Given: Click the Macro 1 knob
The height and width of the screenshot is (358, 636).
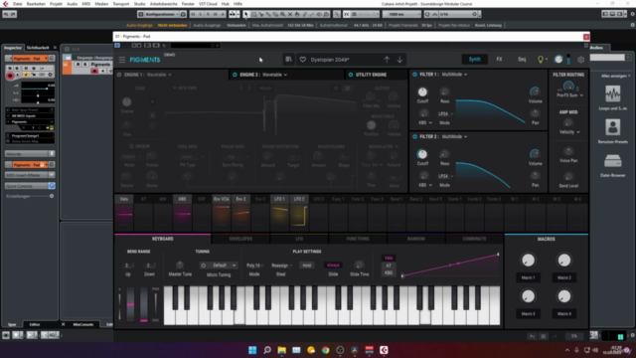Looking at the screenshot, I should pyautogui.click(x=528, y=261).
